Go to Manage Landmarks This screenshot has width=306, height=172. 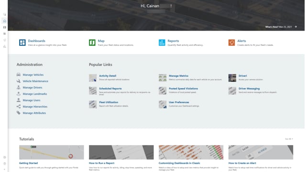[x=35, y=94]
